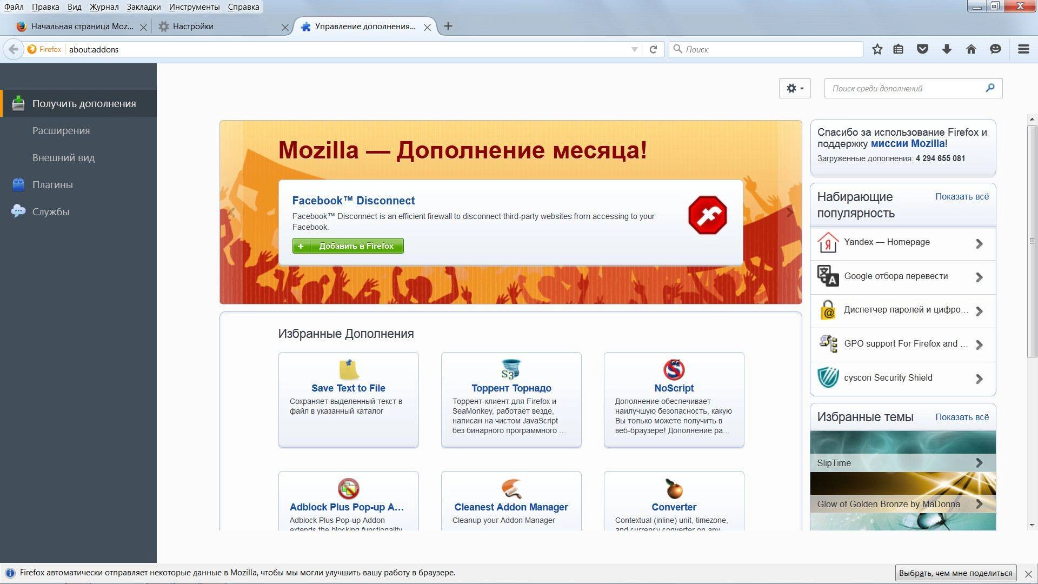Viewport: 1038px width, 584px height.
Task: Open the address bar history dropdown arrow
Action: pyautogui.click(x=635, y=49)
